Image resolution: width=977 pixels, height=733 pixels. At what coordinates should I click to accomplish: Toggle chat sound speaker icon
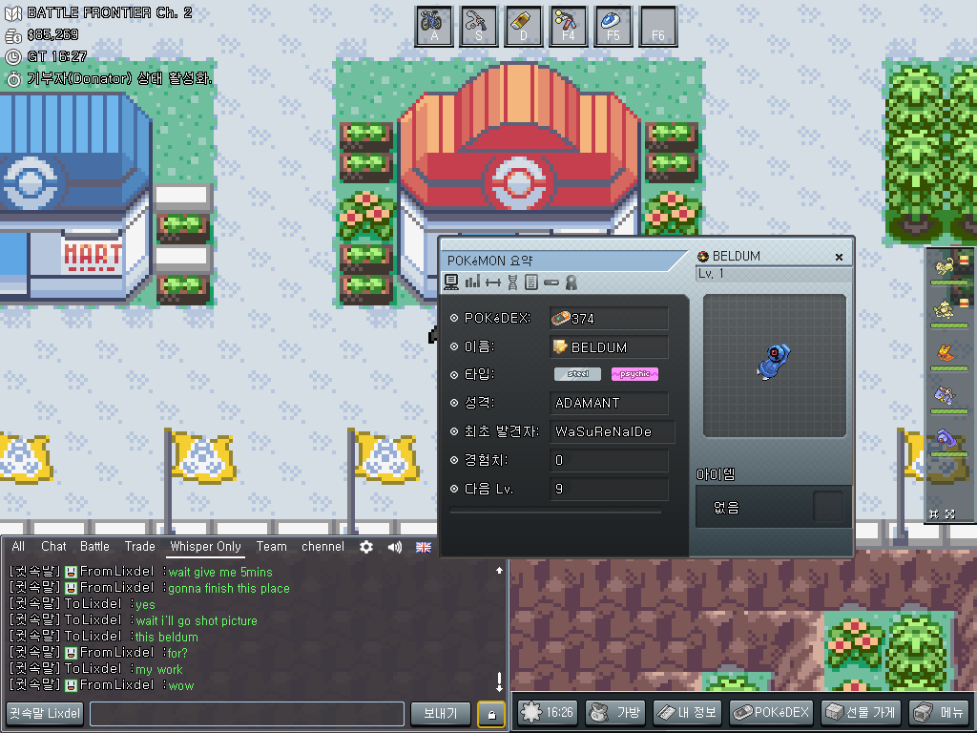click(x=394, y=547)
